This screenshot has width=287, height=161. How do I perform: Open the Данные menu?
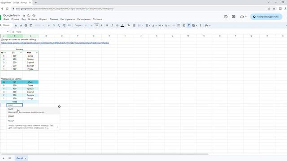point(54,19)
